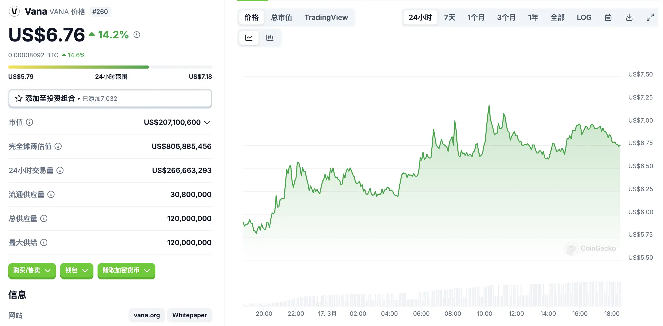Open the vana.org website link
Screen dimensions: 663x326
pyautogui.click(x=147, y=315)
